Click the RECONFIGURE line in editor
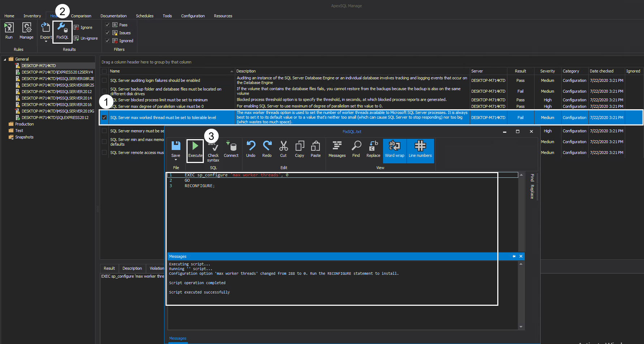644x344 pixels. tap(199, 186)
